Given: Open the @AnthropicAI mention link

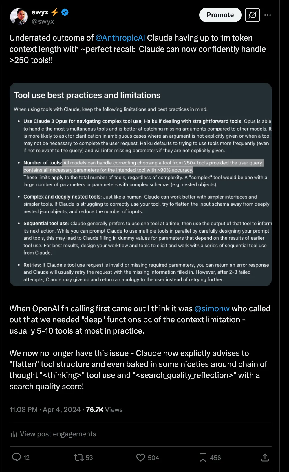Looking at the screenshot, I should [120, 38].
